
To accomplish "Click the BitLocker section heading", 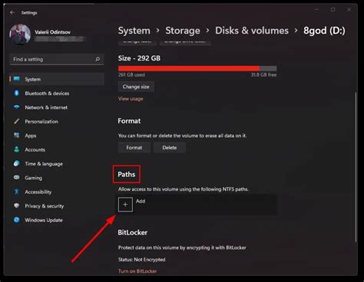I will pyautogui.click(x=133, y=232).
